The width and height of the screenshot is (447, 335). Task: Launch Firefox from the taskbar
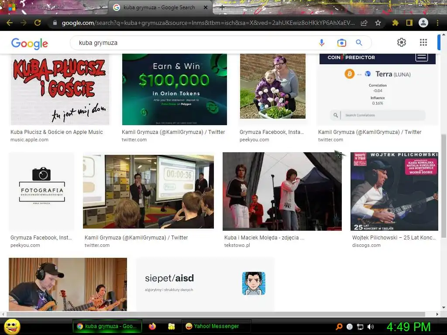click(x=152, y=326)
